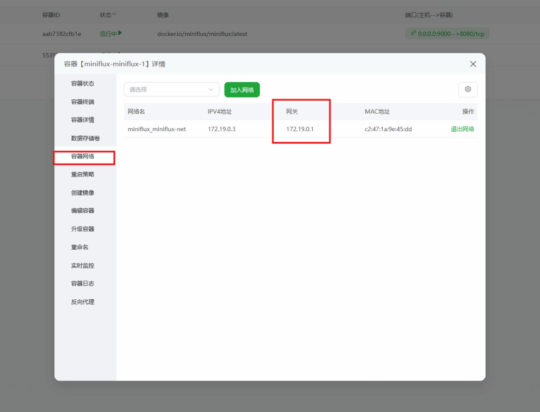Viewport: 540px width, 412px height.
Task: Close the miniflux-miniflux-1 details dialog
Action: (x=473, y=64)
